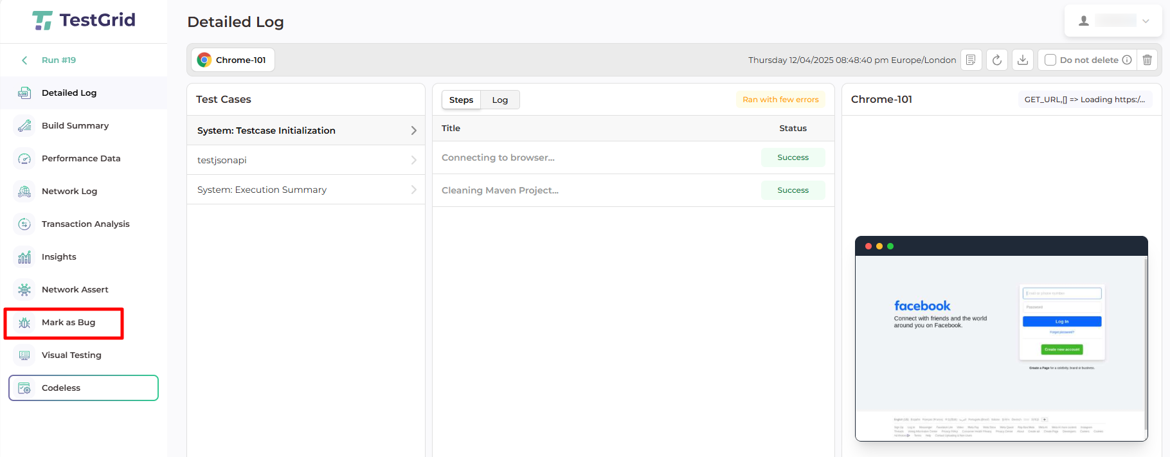
Task: Open Performance Data from sidebar
Action: [80, 158]
